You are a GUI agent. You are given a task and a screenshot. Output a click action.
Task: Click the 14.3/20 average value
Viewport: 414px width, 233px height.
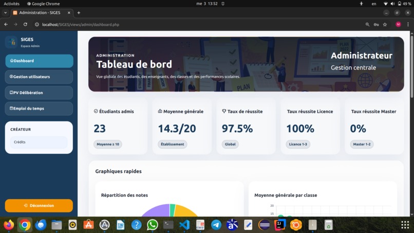pyautogui.click(x=177, y=129)
